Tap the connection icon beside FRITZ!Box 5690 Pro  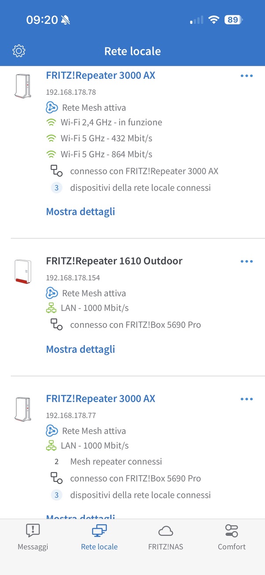pos(56,325)
